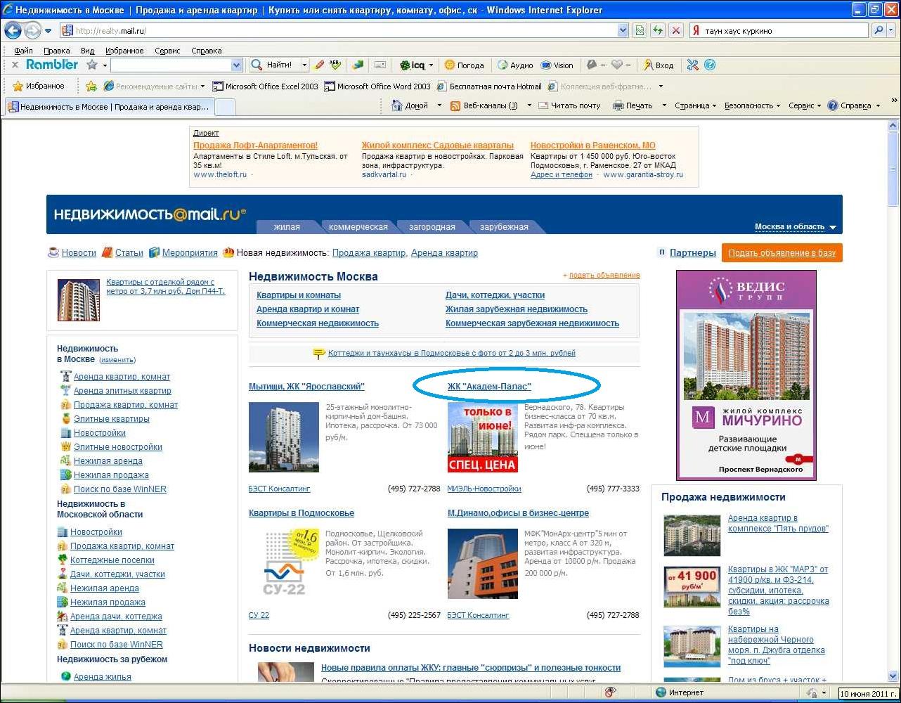Click the Веб-каналы RSS feed icon
901x703 pixels.
click(455, 105)
